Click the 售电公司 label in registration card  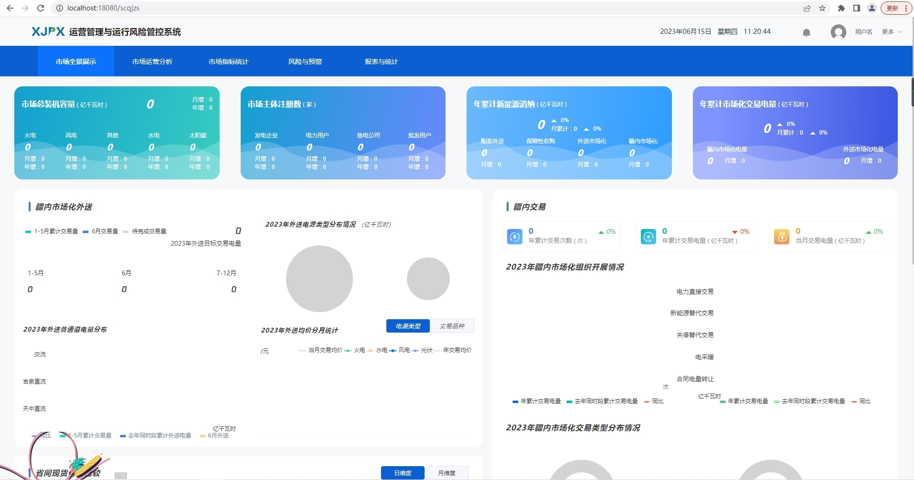pyautogui.click(x=369, y=136)
